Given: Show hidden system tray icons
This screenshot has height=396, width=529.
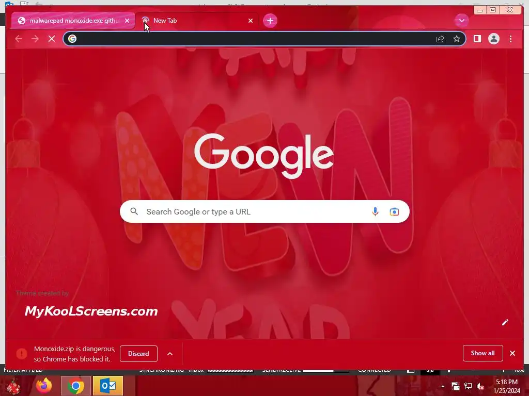Looking at the screenshot, I should (443, 386).
